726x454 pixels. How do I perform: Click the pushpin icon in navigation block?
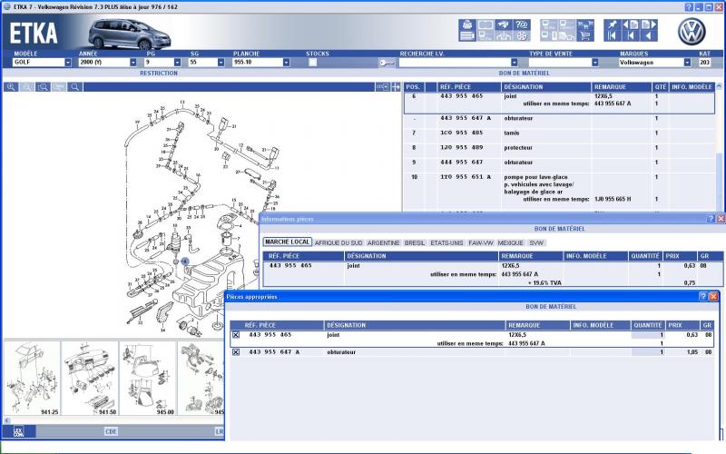pyautogui.click(x=612, y=25)
